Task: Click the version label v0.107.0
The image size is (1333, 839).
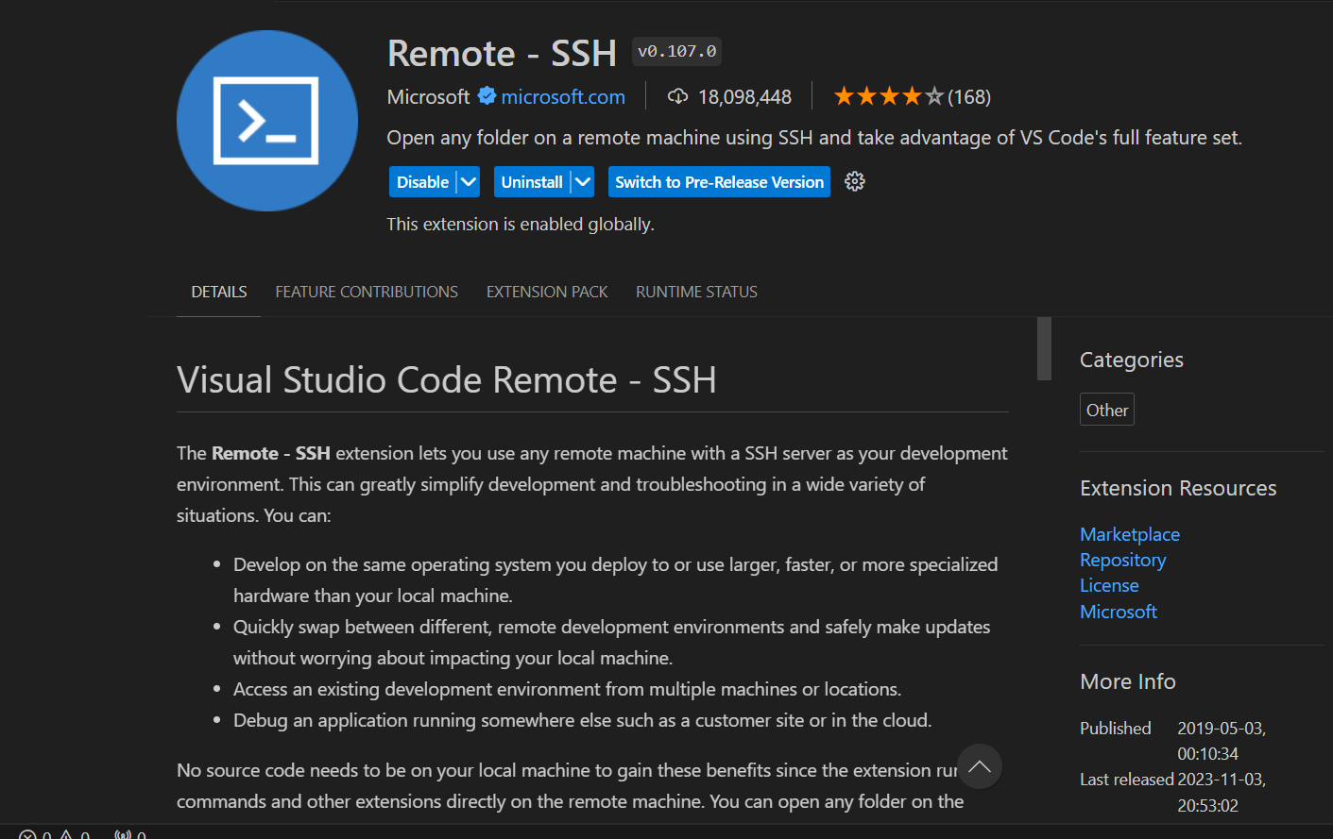Action: (676, 51)
